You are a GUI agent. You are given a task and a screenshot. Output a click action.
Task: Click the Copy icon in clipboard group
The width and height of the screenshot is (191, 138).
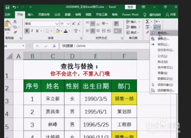click(x=15, y=27)
